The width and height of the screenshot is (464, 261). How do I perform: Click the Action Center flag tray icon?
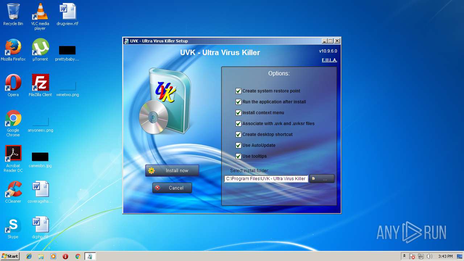click(413, 256)
